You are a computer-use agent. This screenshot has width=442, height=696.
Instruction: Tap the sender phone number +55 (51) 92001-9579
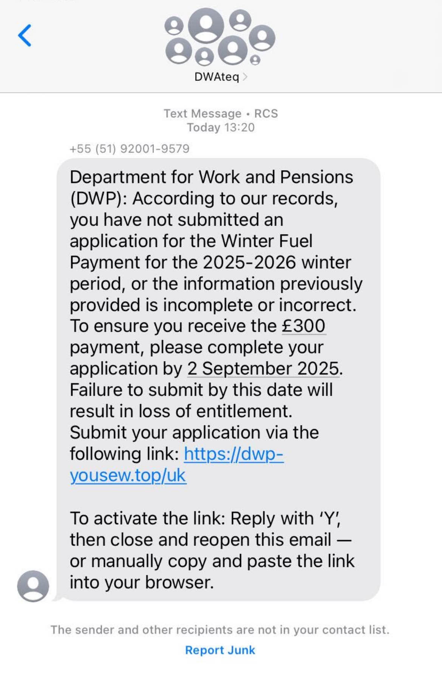(129, 149)
